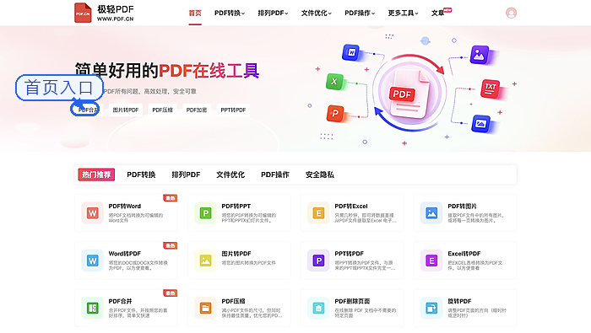Open the PDF压缩 card icon
This screenshot has width=591, height=333.
tap(205, 309)
